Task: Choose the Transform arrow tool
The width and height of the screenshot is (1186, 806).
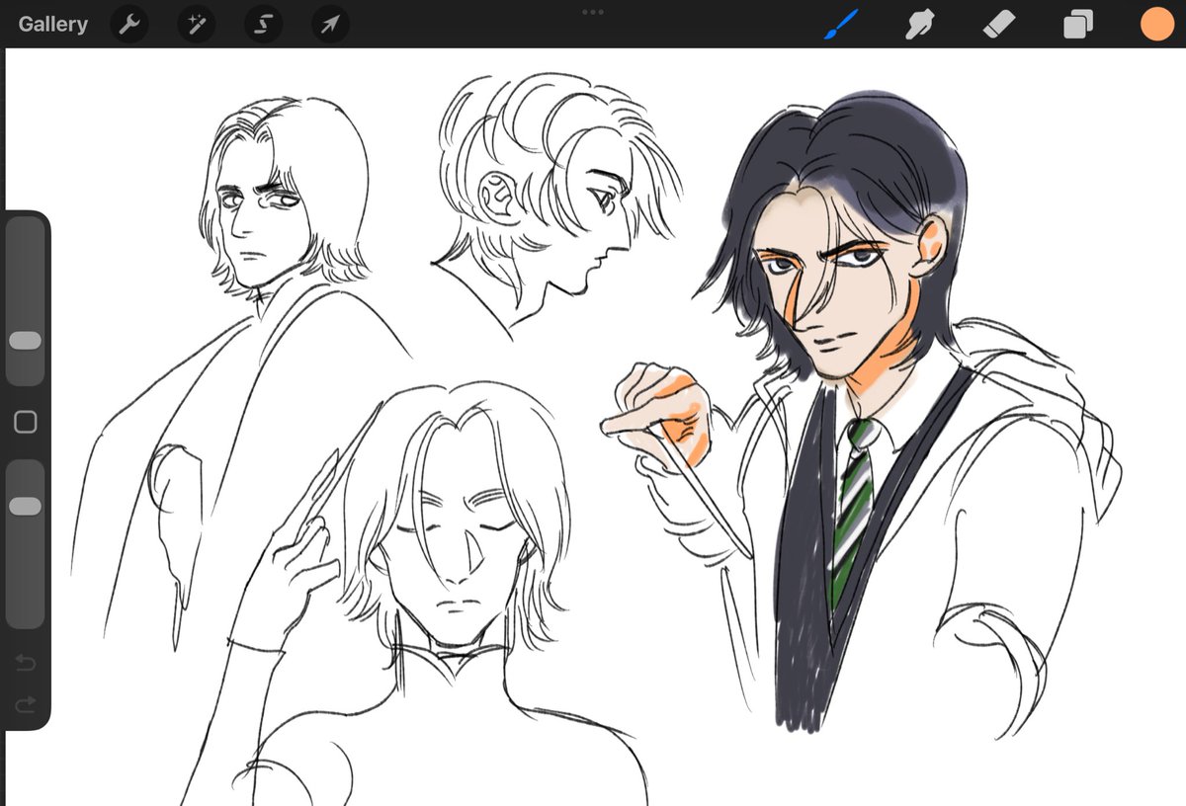Action: click(328, 24)
